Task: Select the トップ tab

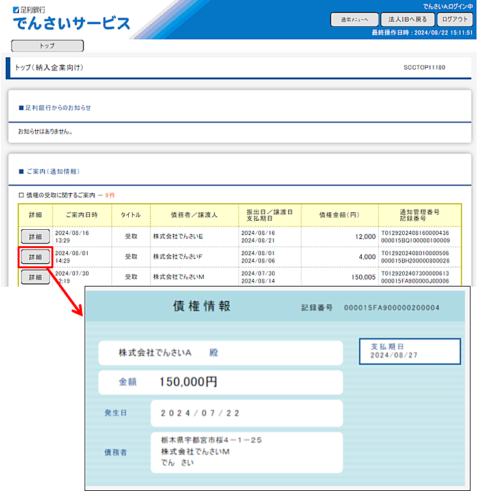Action: tap(48, 46)
